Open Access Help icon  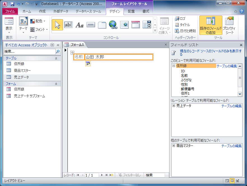pos(241,11)
